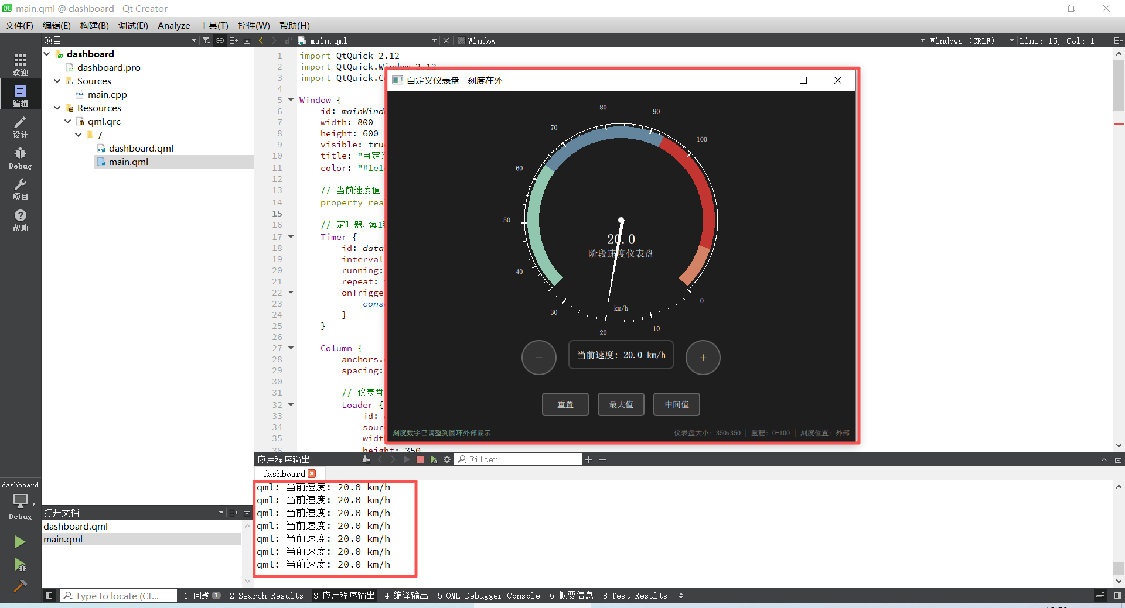Open the 编辑(E) menu
The height and width of the screenshot is (608, 1125).
coord(57,25)
